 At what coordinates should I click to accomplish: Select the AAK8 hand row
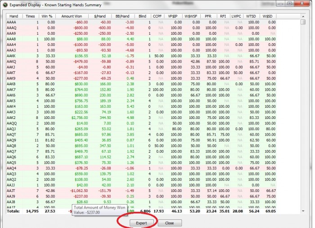(141, 84)
